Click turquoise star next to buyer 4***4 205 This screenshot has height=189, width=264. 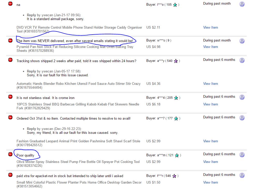click(x=176, y=98)
